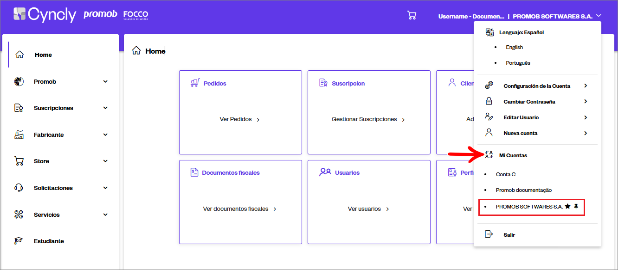Open the Suscripcion card title
The width and height of the screenshot is (618, 270).
(348, 84)
